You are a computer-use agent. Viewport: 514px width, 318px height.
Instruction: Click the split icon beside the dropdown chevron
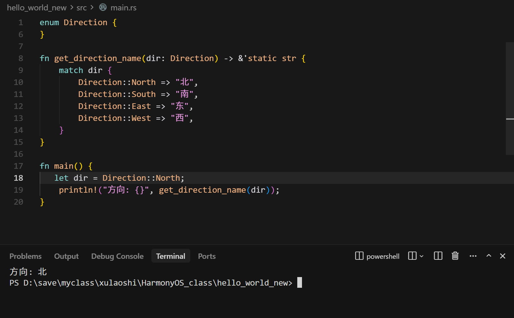click(412, 256)
